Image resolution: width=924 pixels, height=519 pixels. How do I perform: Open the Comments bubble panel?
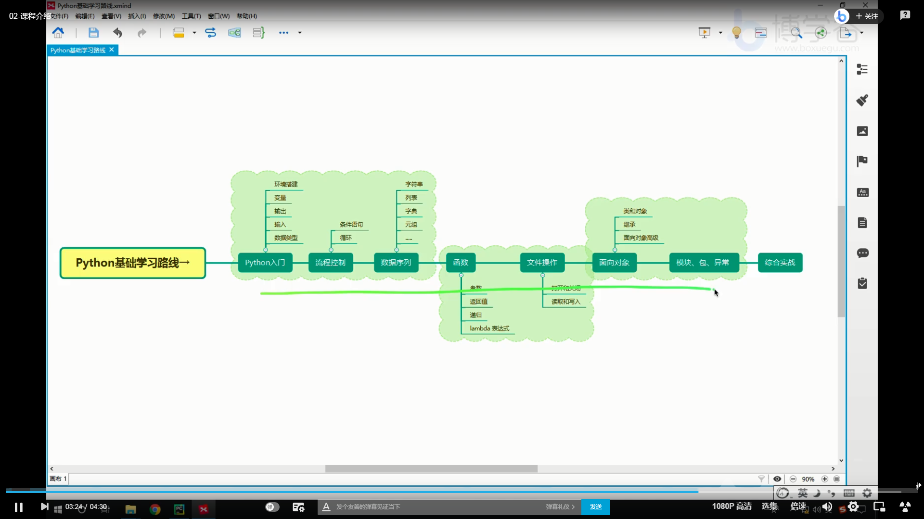pos(862,253)
